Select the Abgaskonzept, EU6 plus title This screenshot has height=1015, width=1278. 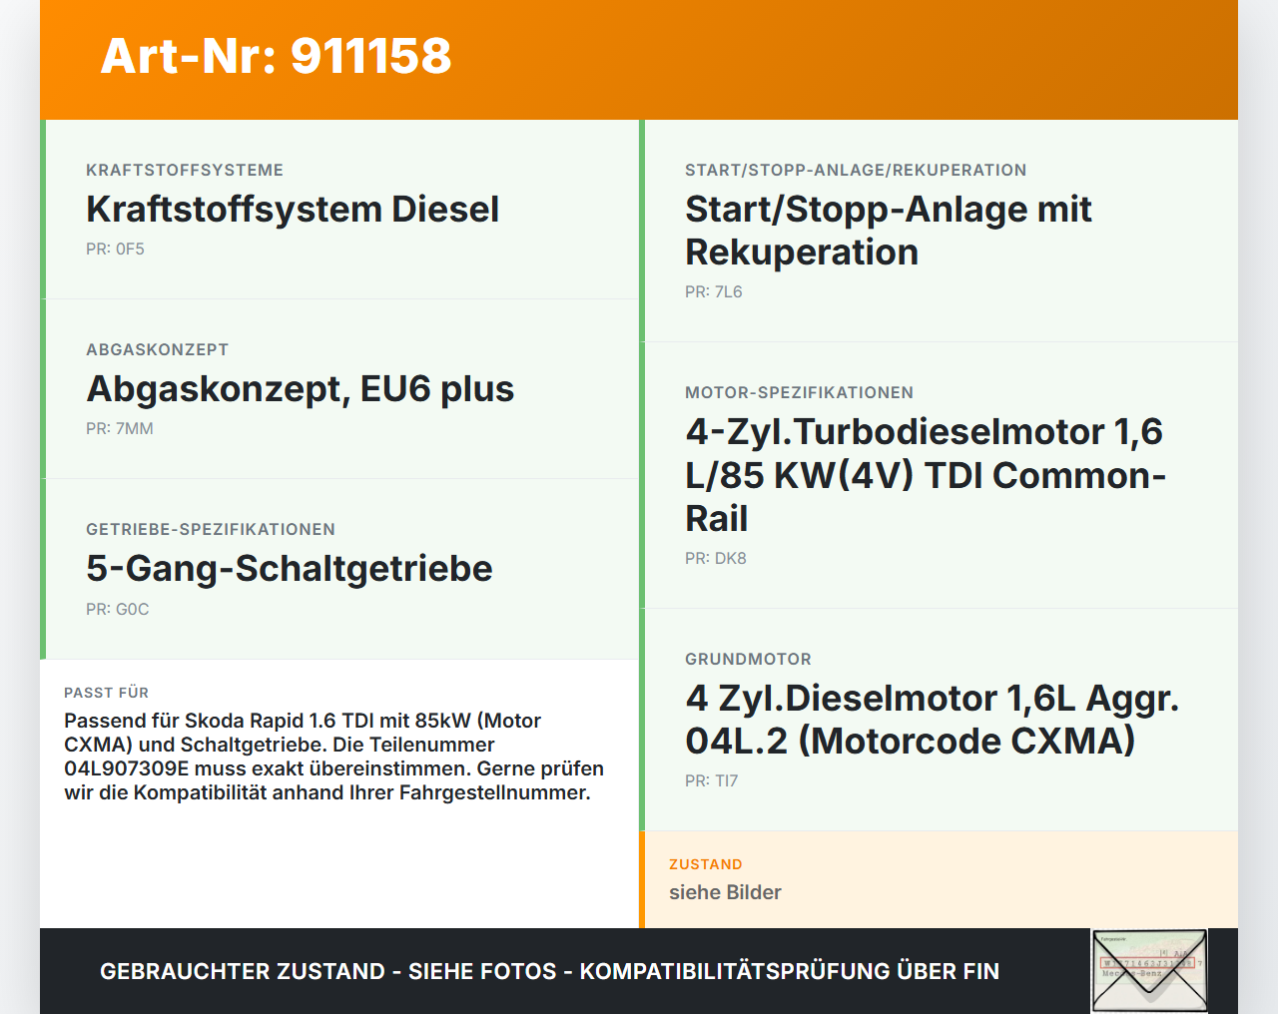pyautogui.click(x=300, y=389)
